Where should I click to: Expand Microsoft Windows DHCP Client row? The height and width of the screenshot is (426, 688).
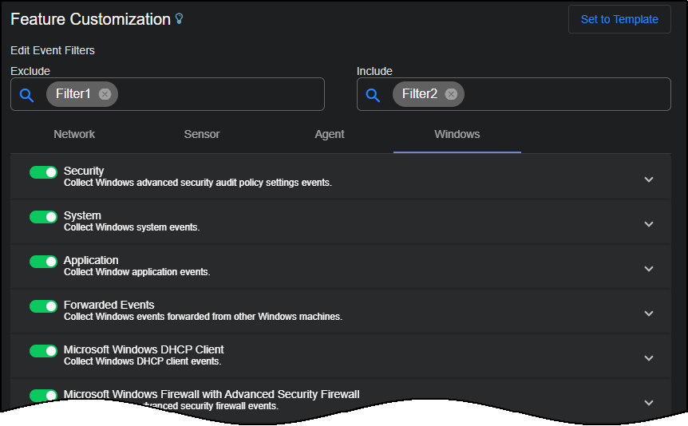pos(649,358)
